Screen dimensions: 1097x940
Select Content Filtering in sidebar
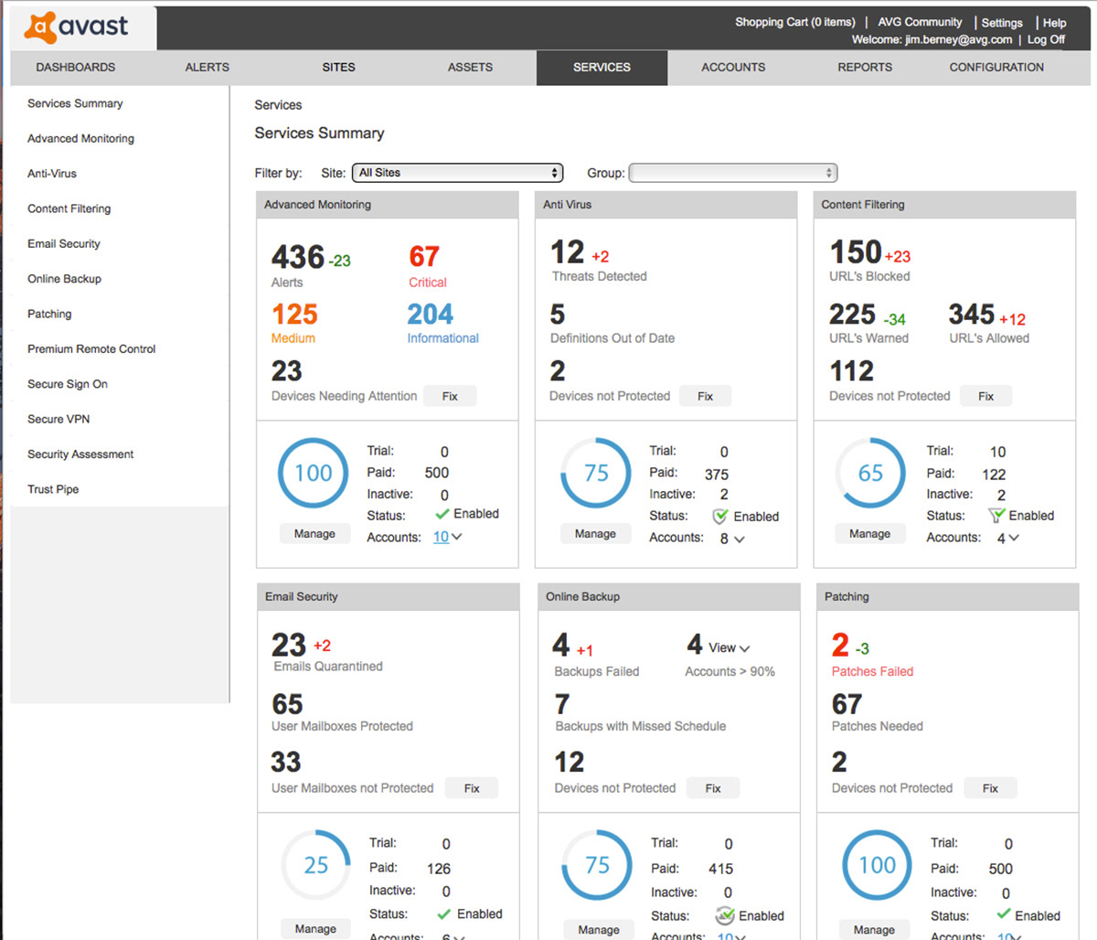pos(69,208)
